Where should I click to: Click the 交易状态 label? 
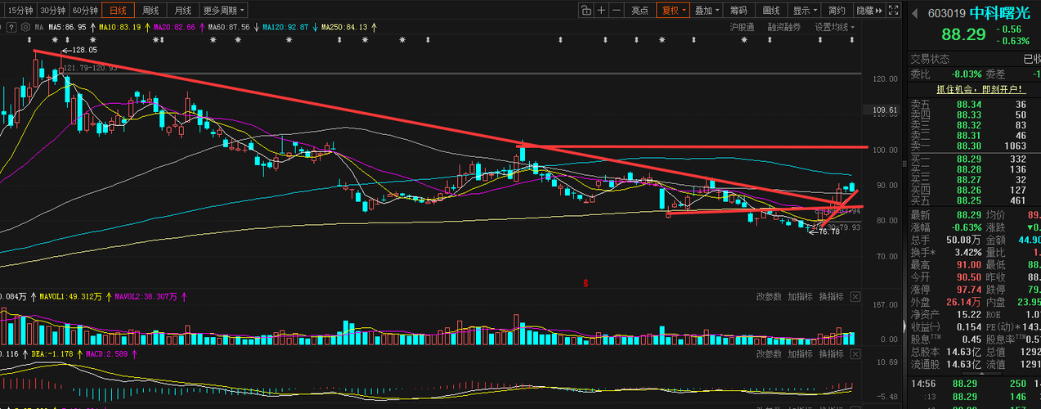[x=931, y=59]
